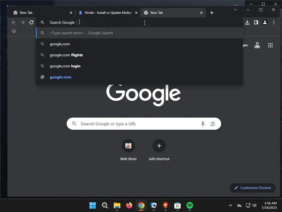Search by image with Google Lens icon
Screen dimensions: 282x212
click(x=213, y=124)
